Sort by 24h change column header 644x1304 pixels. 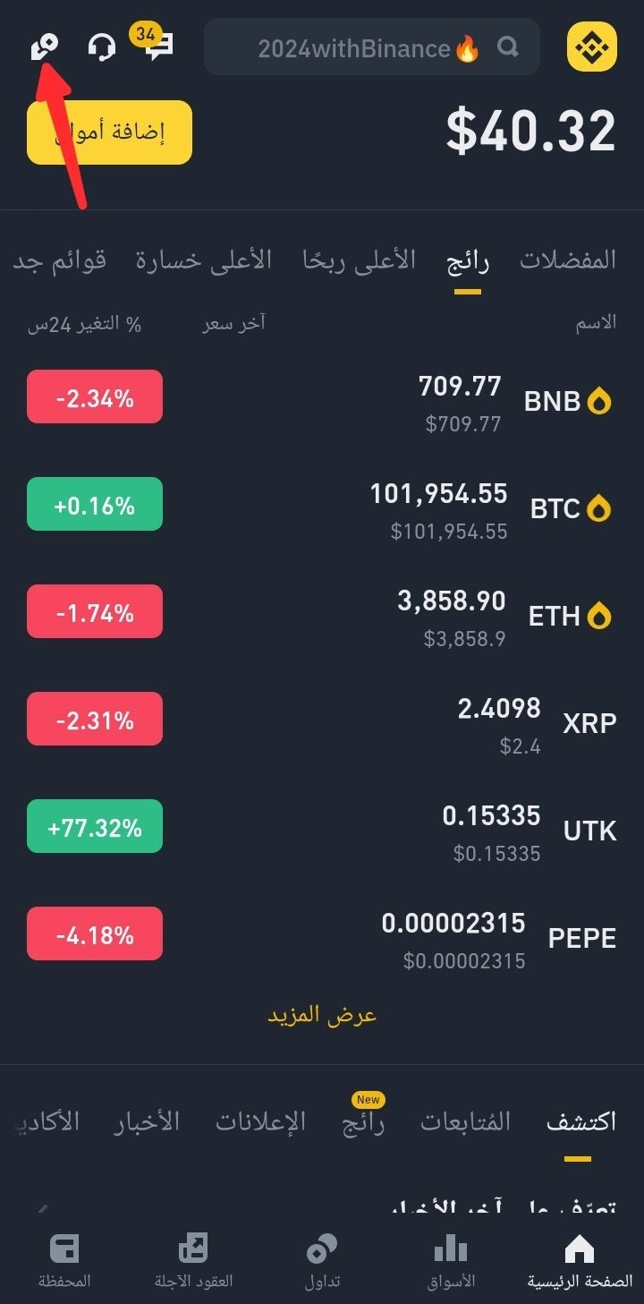(85, 324)
